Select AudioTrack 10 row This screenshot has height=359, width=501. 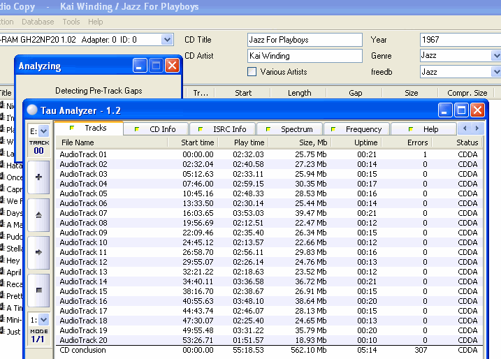tap(269, 242)
